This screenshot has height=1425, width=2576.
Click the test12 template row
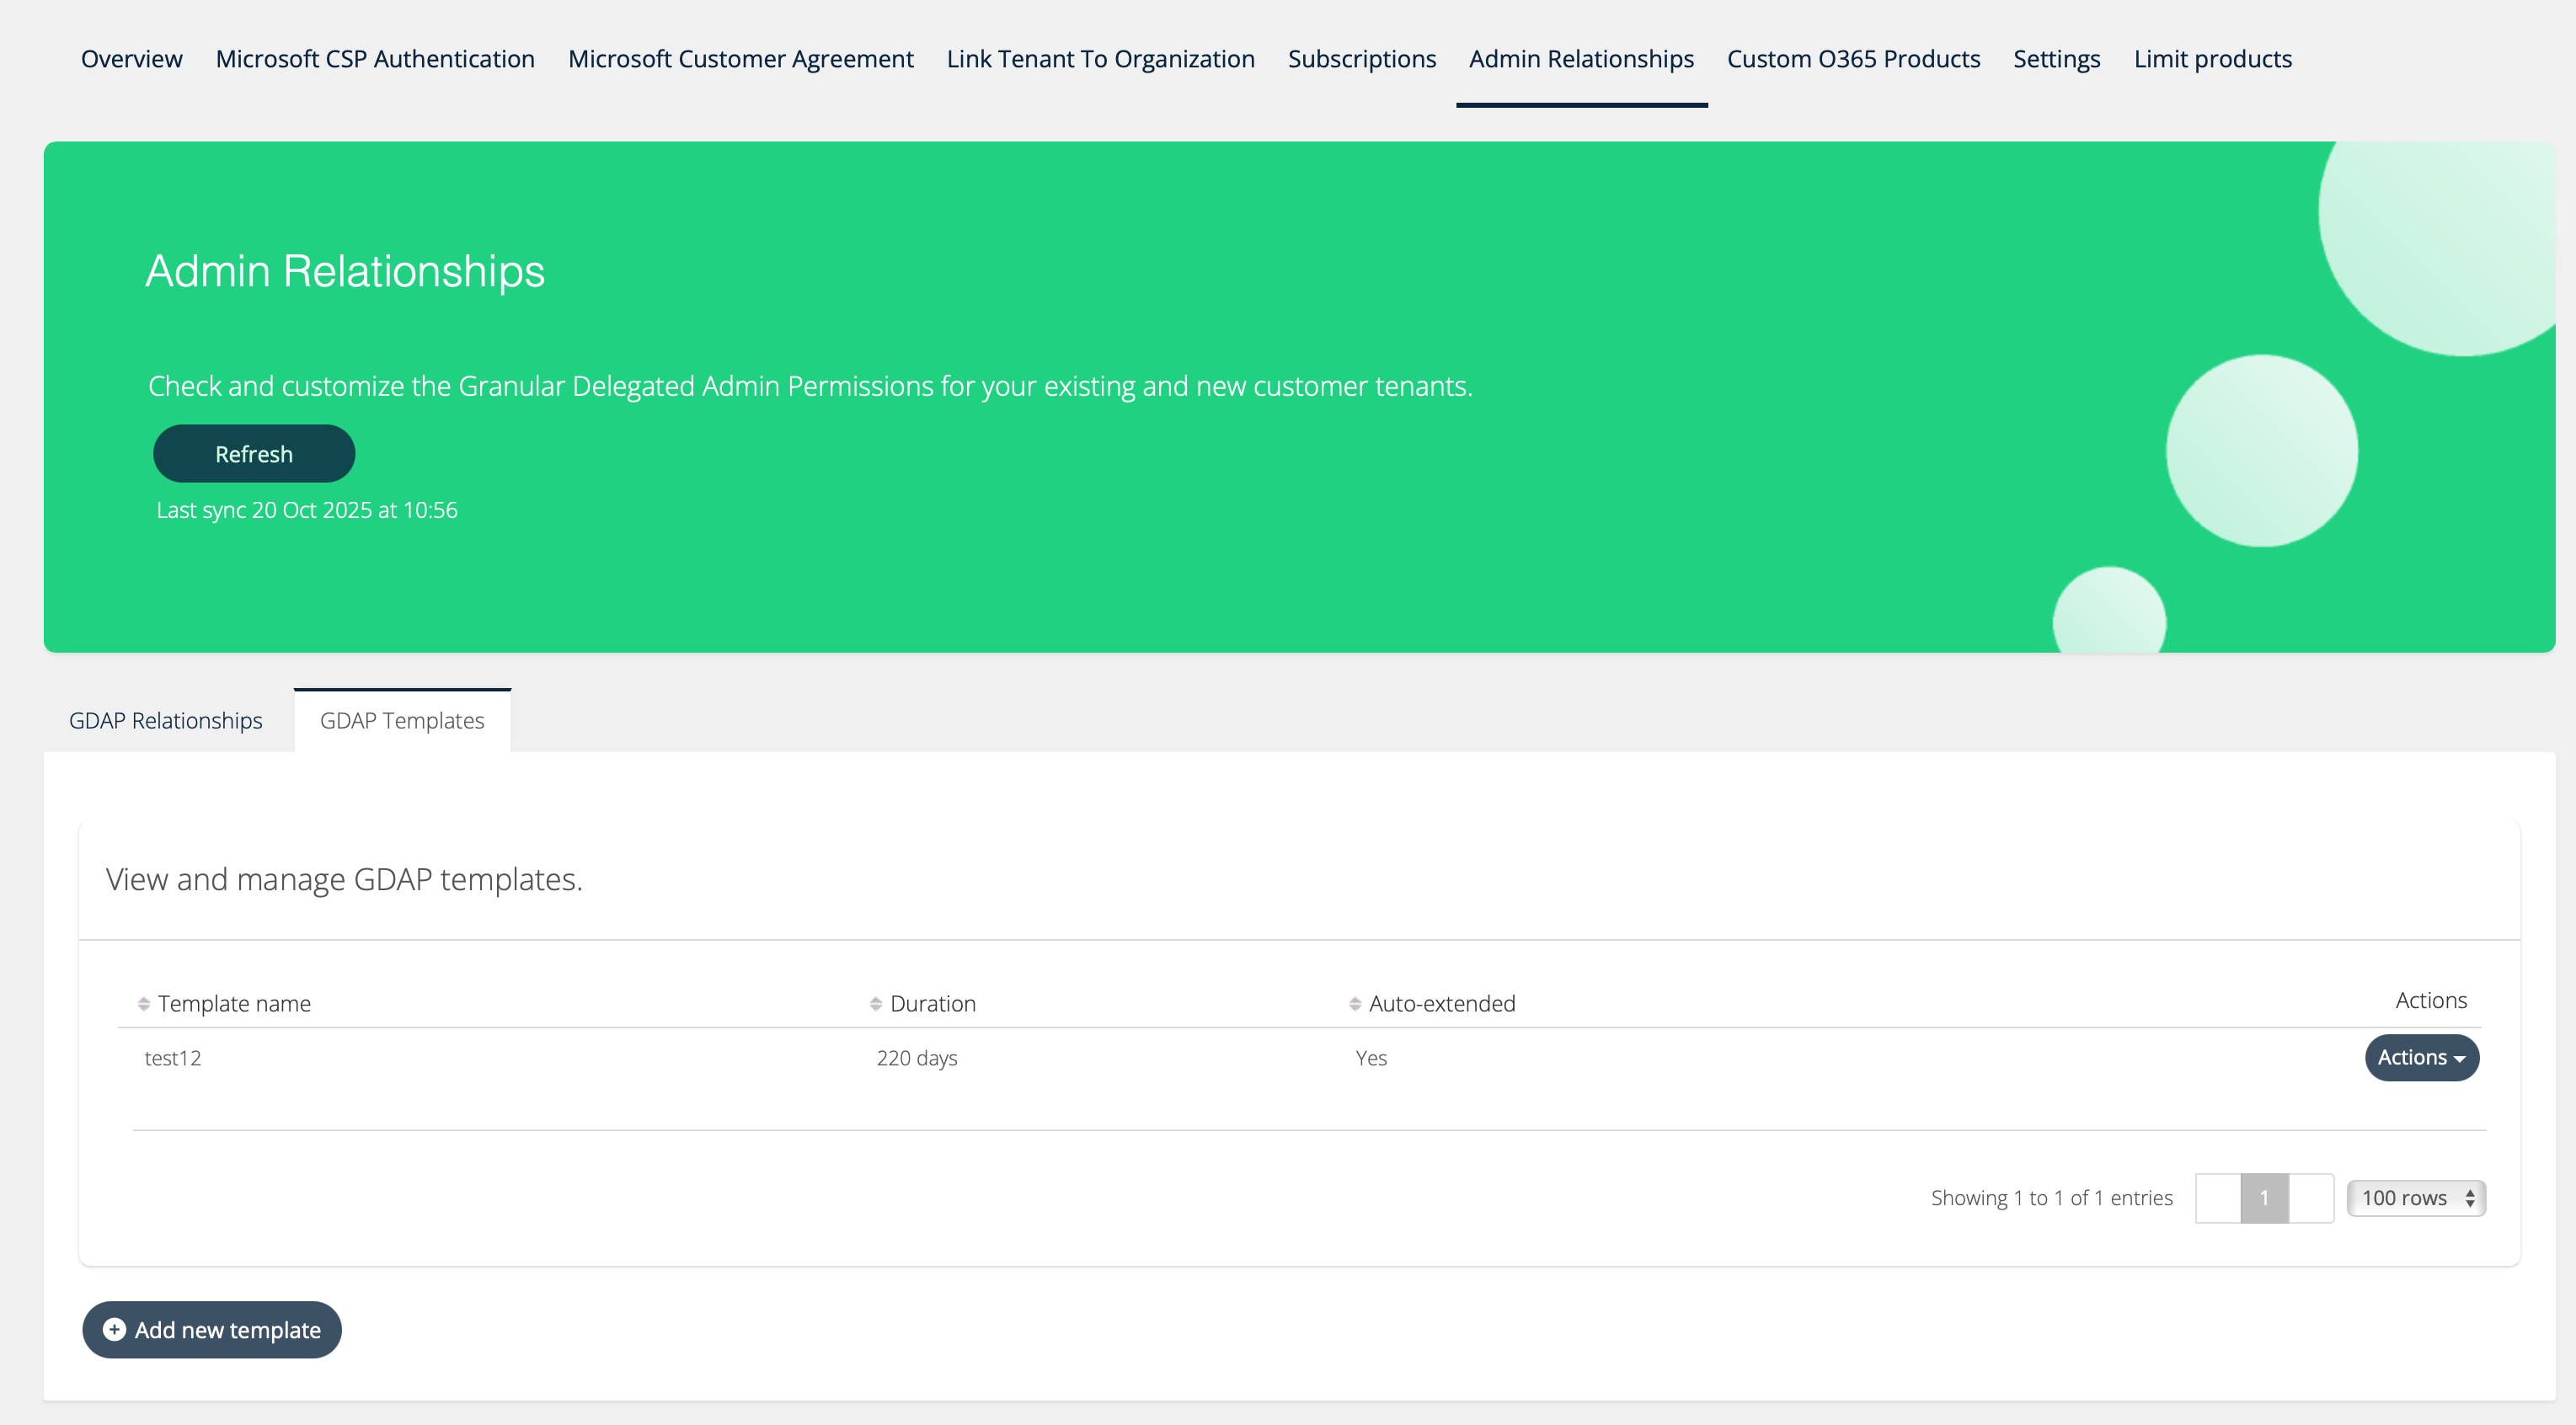point(173,1058)
